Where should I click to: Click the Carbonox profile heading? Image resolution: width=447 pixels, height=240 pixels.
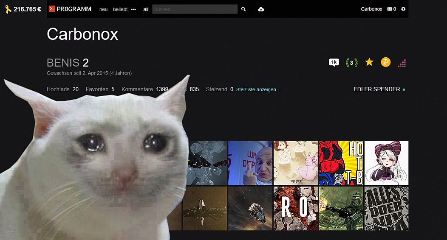pos(82,34)
